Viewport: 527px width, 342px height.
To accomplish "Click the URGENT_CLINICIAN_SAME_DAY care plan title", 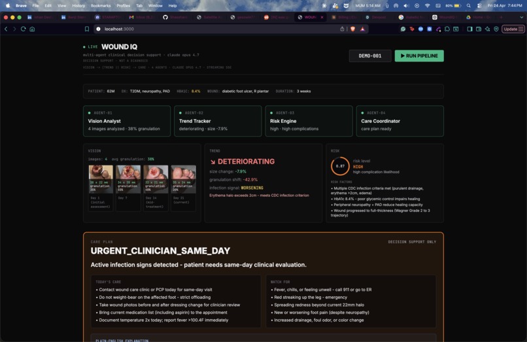I will (160, 251).
